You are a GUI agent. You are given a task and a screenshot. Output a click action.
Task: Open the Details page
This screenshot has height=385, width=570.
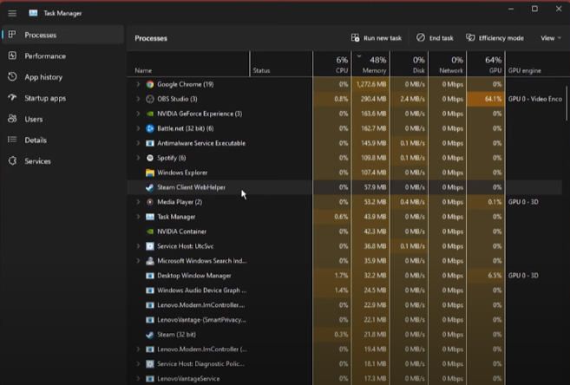(x=62, y=140)
